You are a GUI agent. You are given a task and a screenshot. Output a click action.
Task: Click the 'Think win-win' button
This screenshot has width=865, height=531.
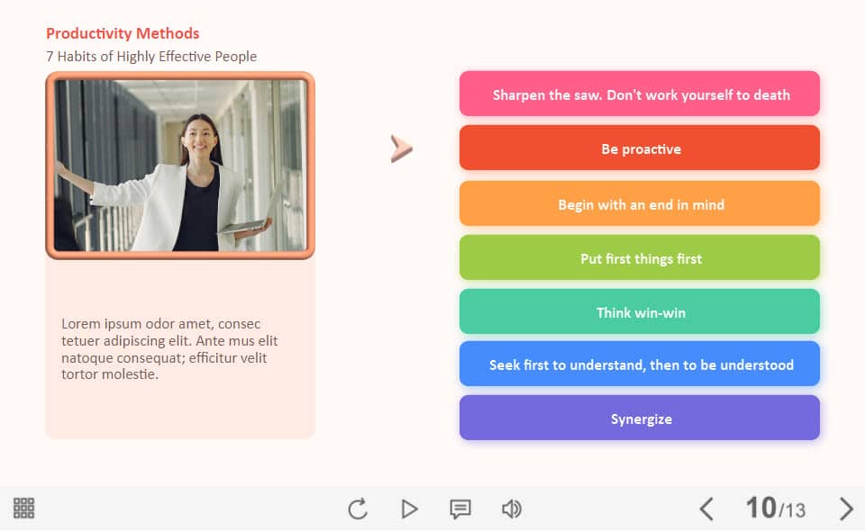coord(640,312)
